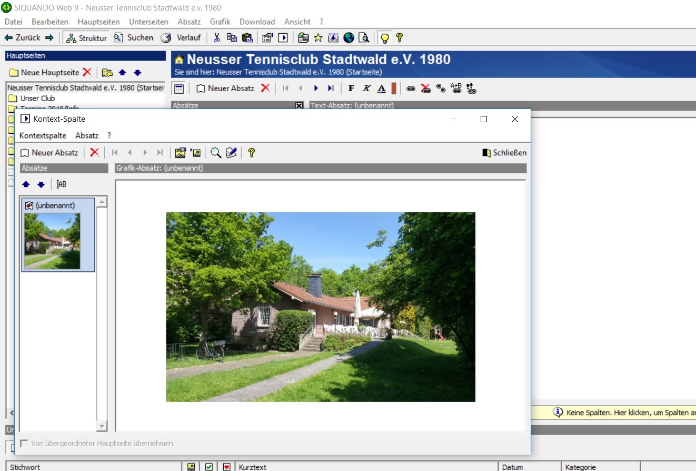Click the rename paragraph AB icon
This screenshot has width=696, height=471.
(62, 184)
